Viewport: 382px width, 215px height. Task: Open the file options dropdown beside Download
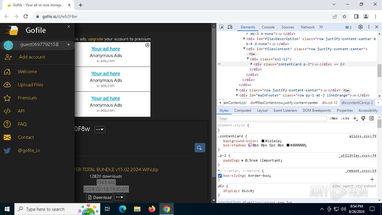(120, 197)
